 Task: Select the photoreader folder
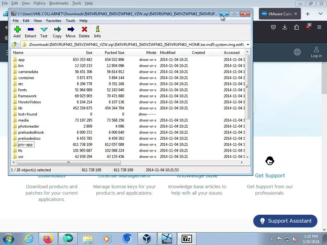pos(28,126)
